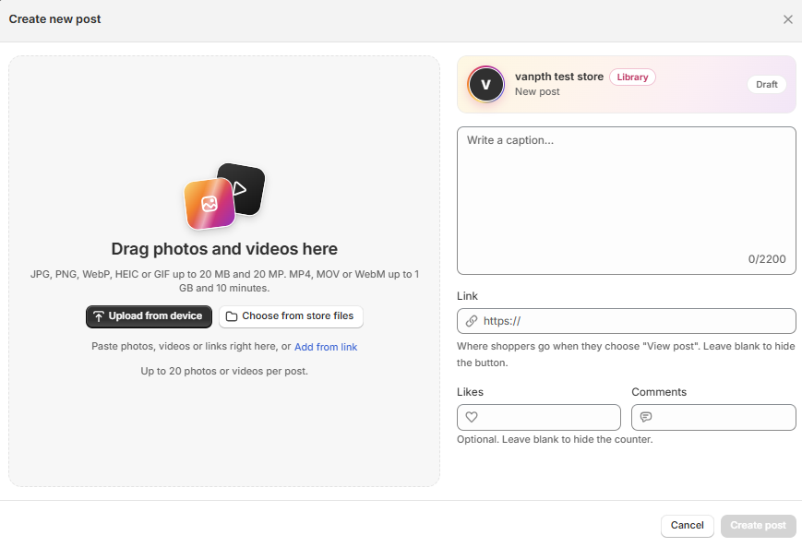The width and height of the screenshot is (802, 547).
Task: Click the 'vanpth test store' name text
Action: (x=559, y=77)
